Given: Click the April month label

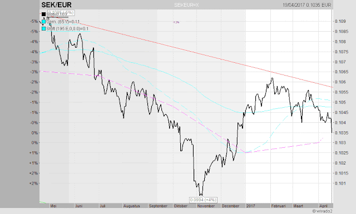Looking at the screenshot, I should pyautogui.click(x=324, y=206).
